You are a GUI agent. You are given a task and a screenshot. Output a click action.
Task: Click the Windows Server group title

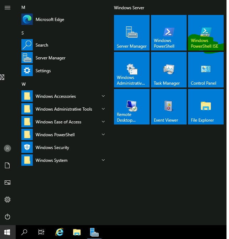click(x=129, y=8)
